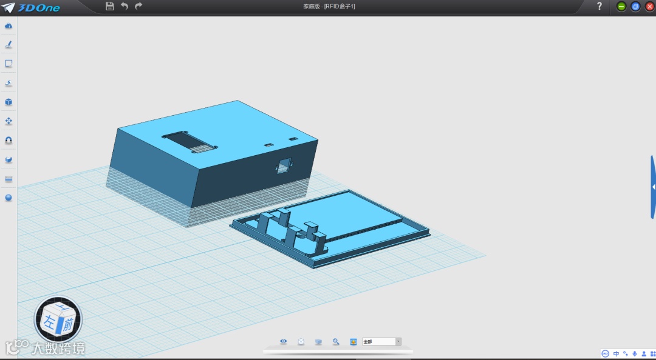Select the sketch draw pencil tool

tap(9, 44)
